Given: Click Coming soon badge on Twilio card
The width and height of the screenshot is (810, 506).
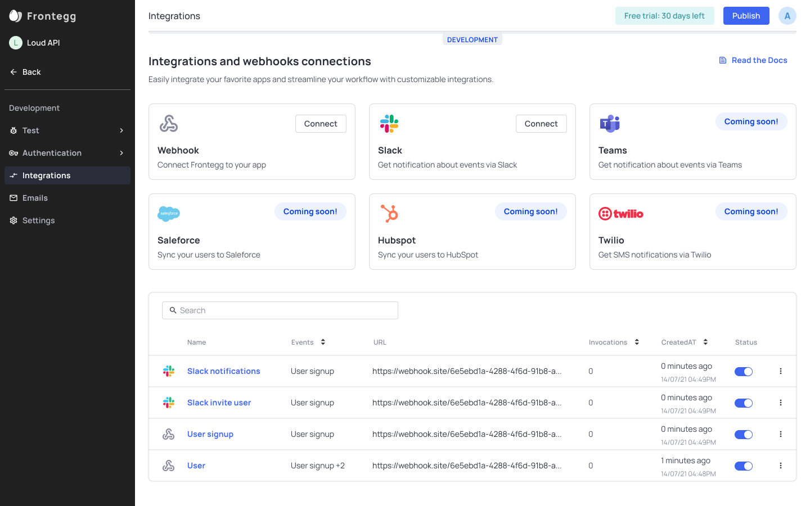Looking at the screenshot, I should (751, 211).
